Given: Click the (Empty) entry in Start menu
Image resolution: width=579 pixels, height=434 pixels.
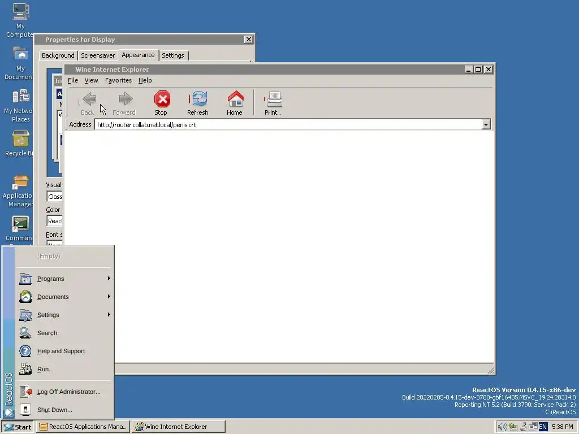Looking at the screenshot, I should click(64, 256).
